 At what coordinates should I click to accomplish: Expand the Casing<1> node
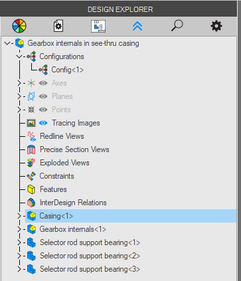[x=19, y=216]
